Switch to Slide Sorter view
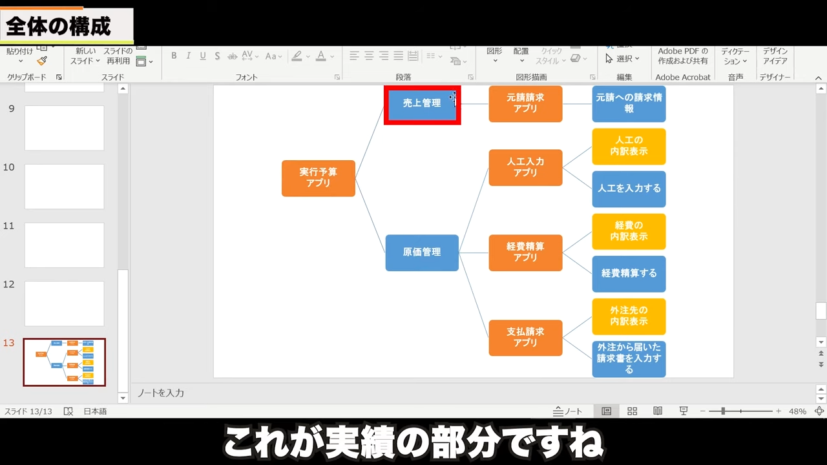The width and height of the screenshot is (827, 465). pyautogui.click(x=633, y=411)
